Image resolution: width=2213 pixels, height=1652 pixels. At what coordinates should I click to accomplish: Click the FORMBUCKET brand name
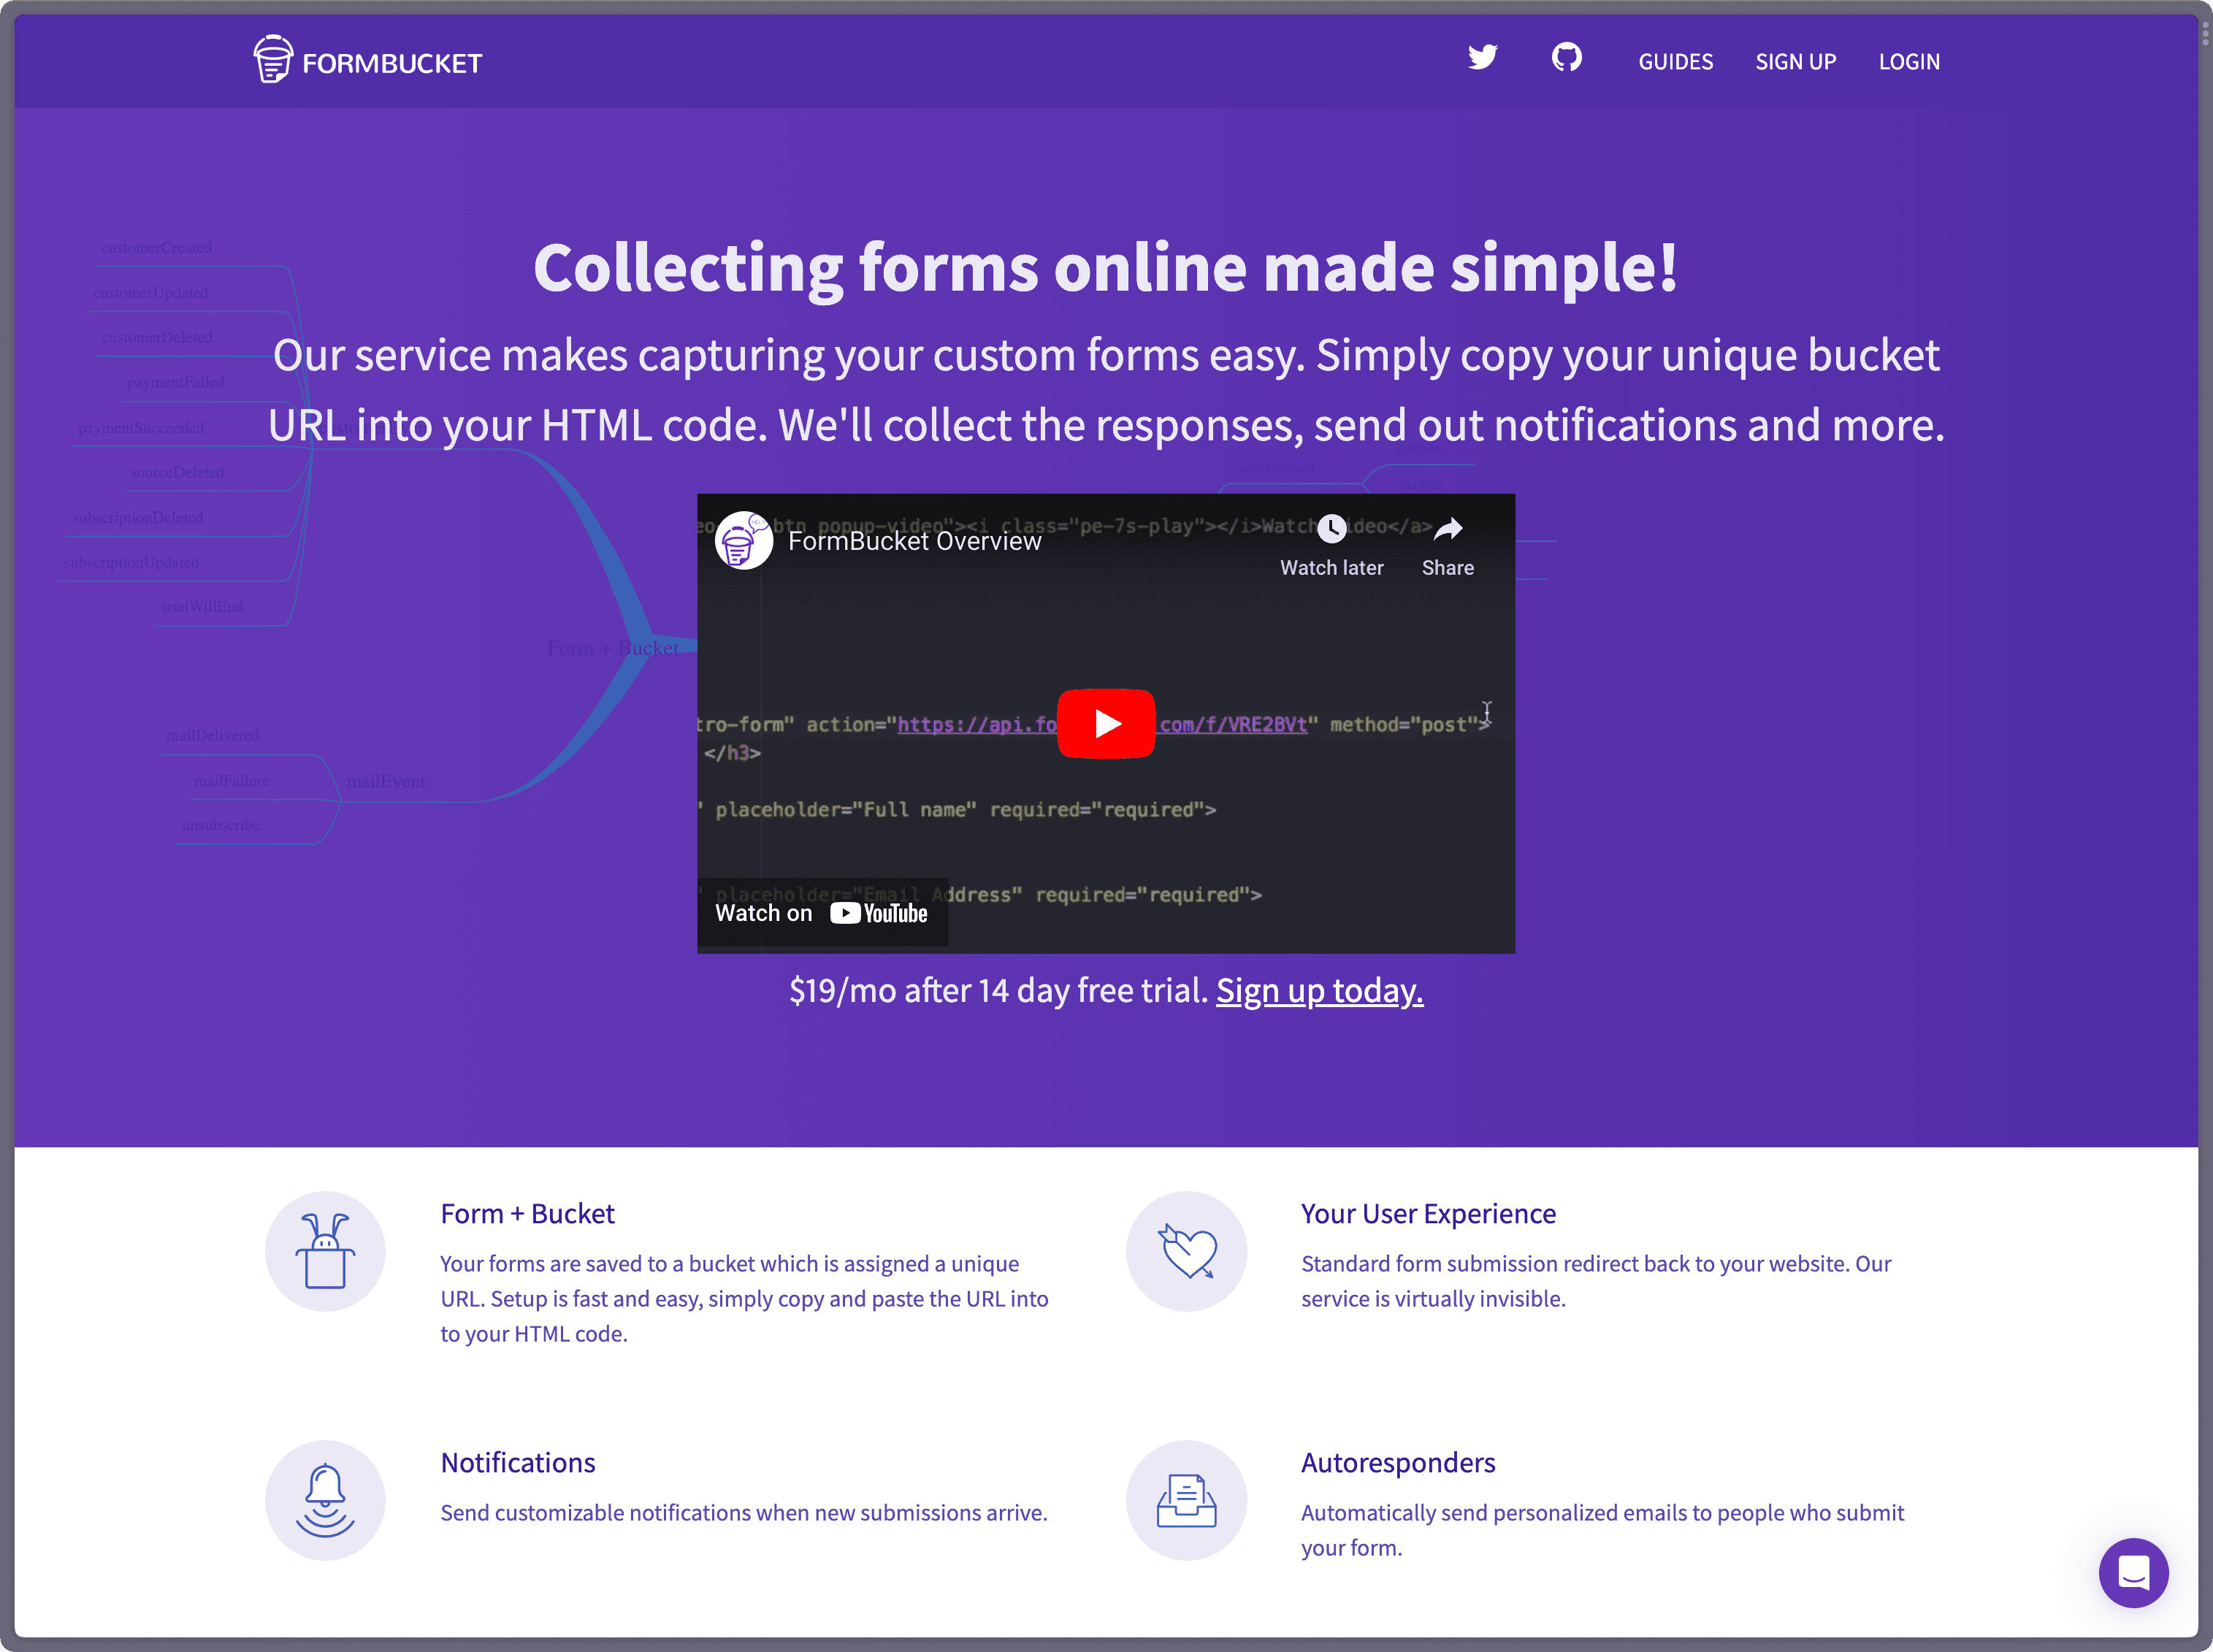click(x=392, y=63)
